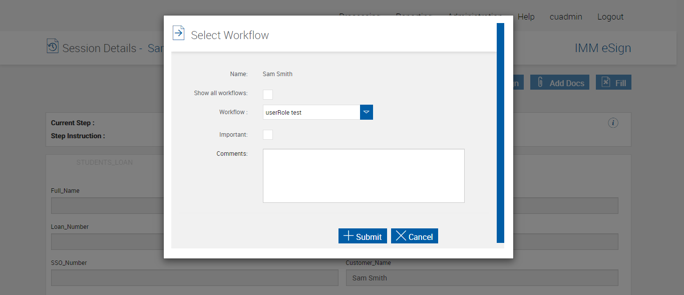Click the info icon in step panel
Viewport: 684px width, 295px height.
coord(613,123)
